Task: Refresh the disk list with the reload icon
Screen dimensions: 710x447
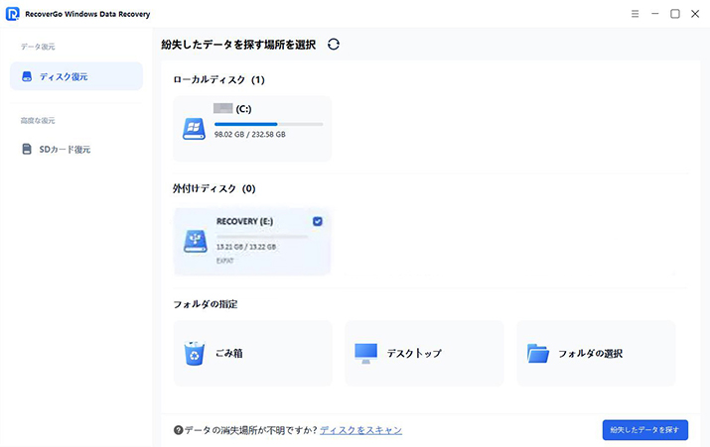Action: [334, 45]
